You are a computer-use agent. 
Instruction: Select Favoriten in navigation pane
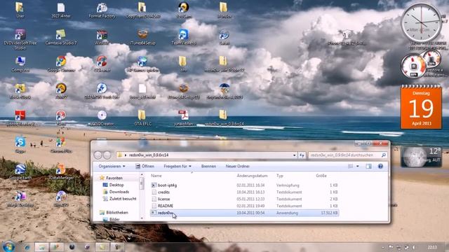(114, 178)
